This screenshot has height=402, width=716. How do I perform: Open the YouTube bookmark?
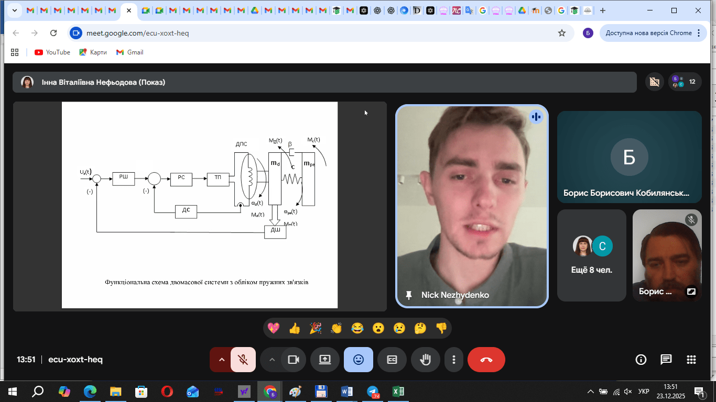pos(52,52)
